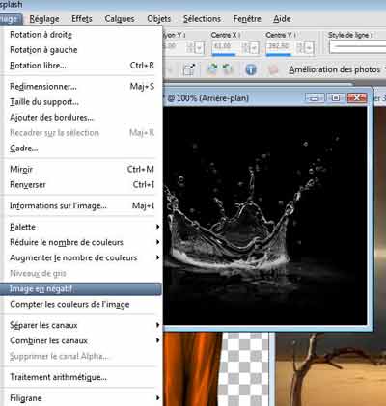Image resolution: width=386 pixels, height=406 pixels.
Task: Open the Calques menu
Action: (120, 19)
